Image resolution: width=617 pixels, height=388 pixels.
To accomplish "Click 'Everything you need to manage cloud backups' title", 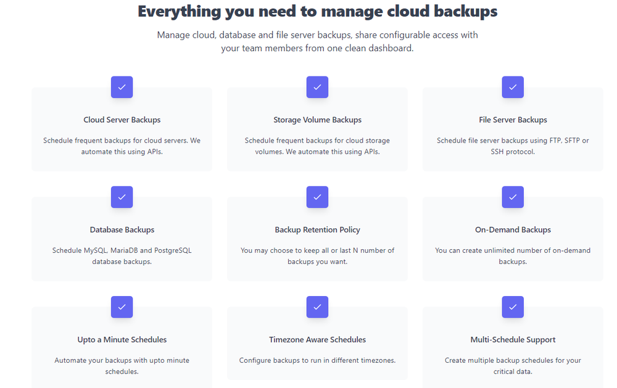I will pos(318,11).
